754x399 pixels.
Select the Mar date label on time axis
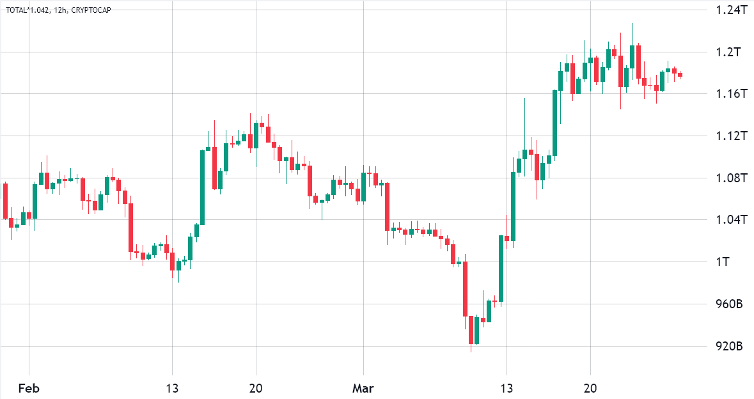pos(363,388)
